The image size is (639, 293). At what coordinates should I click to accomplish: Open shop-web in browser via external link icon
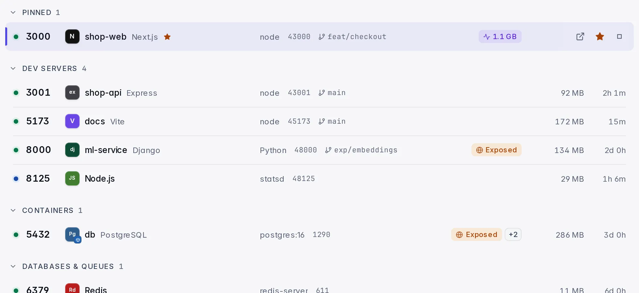(580, 36)
